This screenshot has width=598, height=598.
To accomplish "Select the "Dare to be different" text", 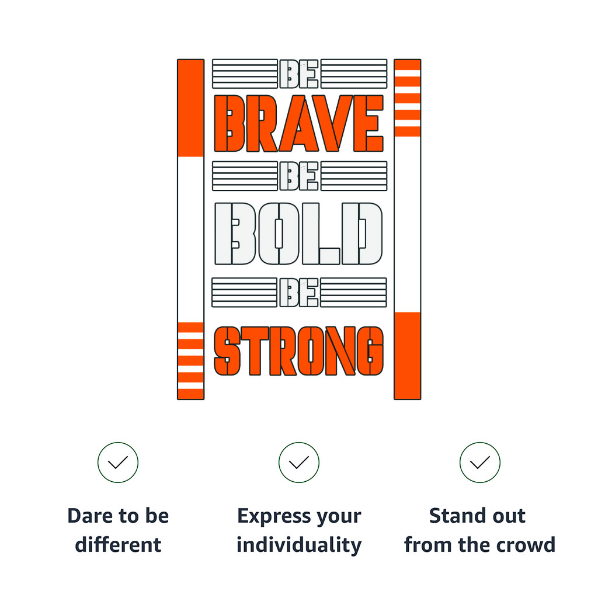I will (x=118, y=530).
